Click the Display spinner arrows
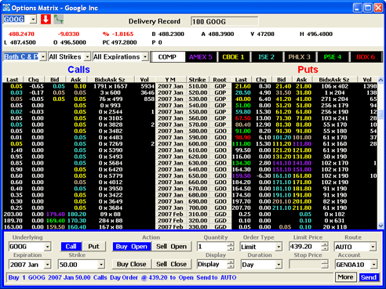This screenshot has width=386, height=289. [231, 264]
